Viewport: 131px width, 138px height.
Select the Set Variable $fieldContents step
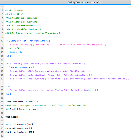coord(50,71)
